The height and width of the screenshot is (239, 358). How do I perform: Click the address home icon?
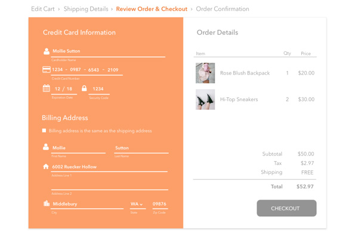pos(46,167)
